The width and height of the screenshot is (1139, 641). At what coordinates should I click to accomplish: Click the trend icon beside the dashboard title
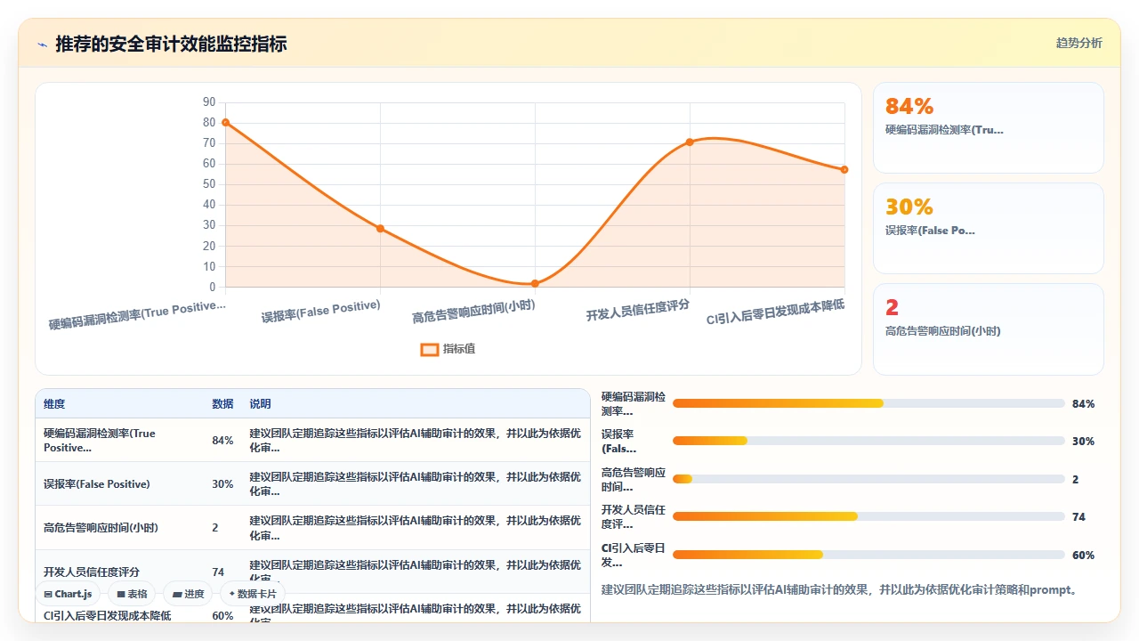42,45
